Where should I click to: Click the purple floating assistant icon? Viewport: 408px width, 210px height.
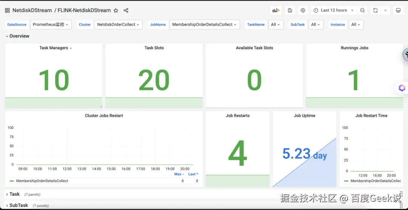[x=402, y=88]
